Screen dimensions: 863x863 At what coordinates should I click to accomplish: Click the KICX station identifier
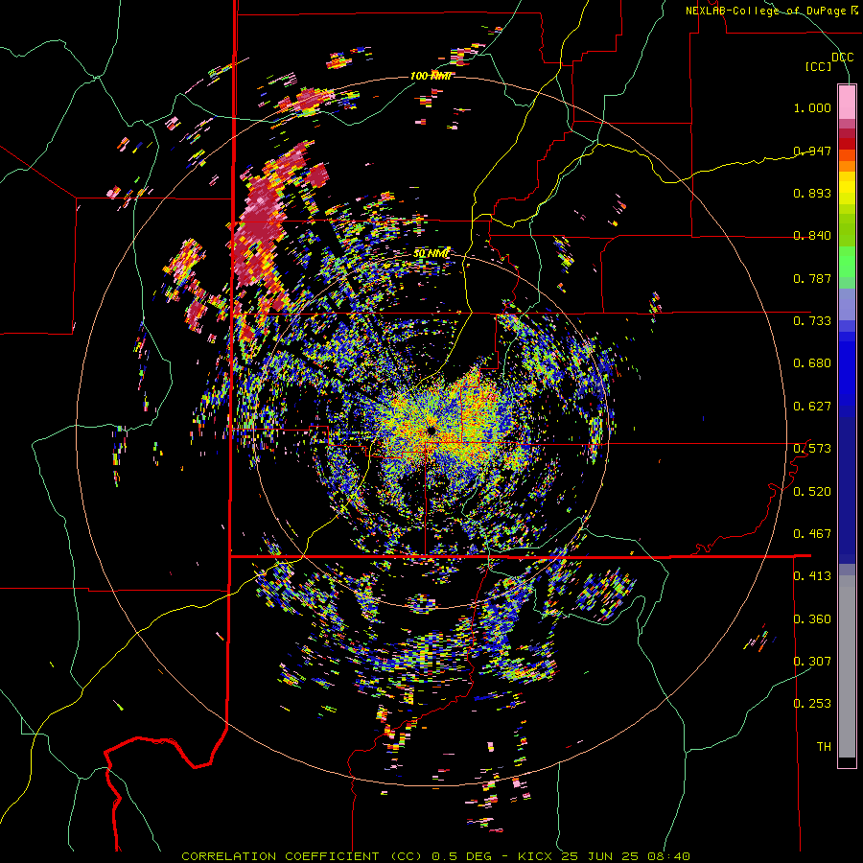(x=537, y=856)
